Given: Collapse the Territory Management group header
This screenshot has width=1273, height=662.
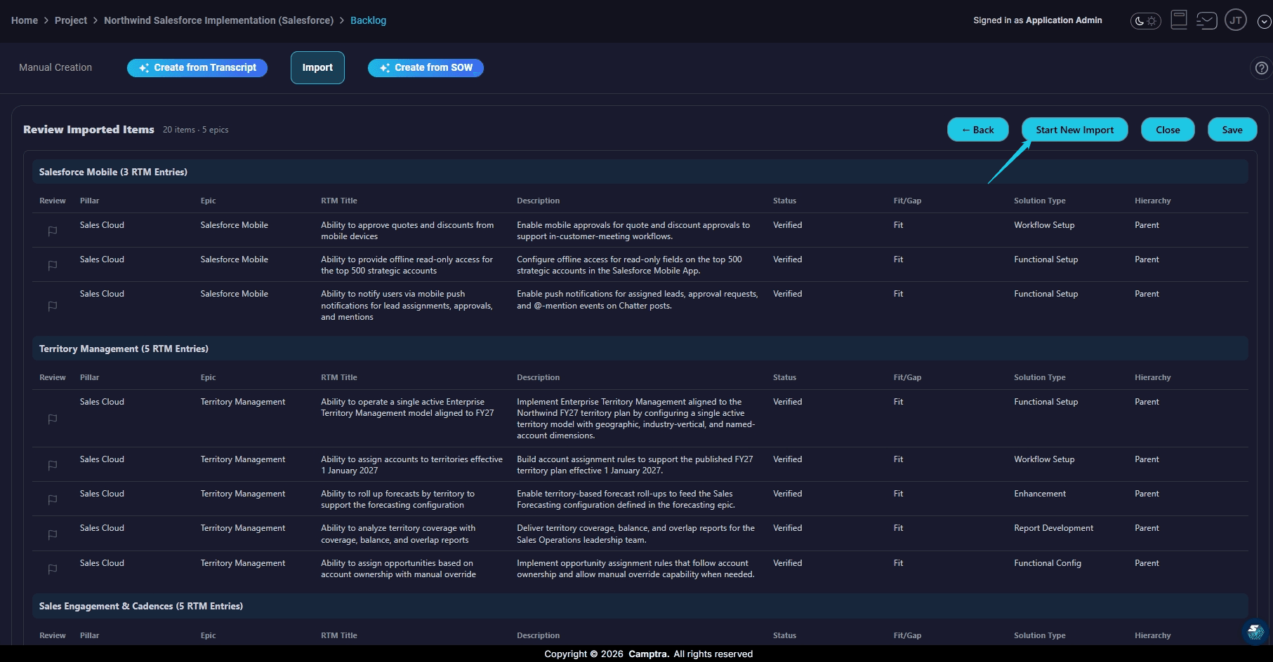Looking at the screenshot, I should (x=640, y=349).
